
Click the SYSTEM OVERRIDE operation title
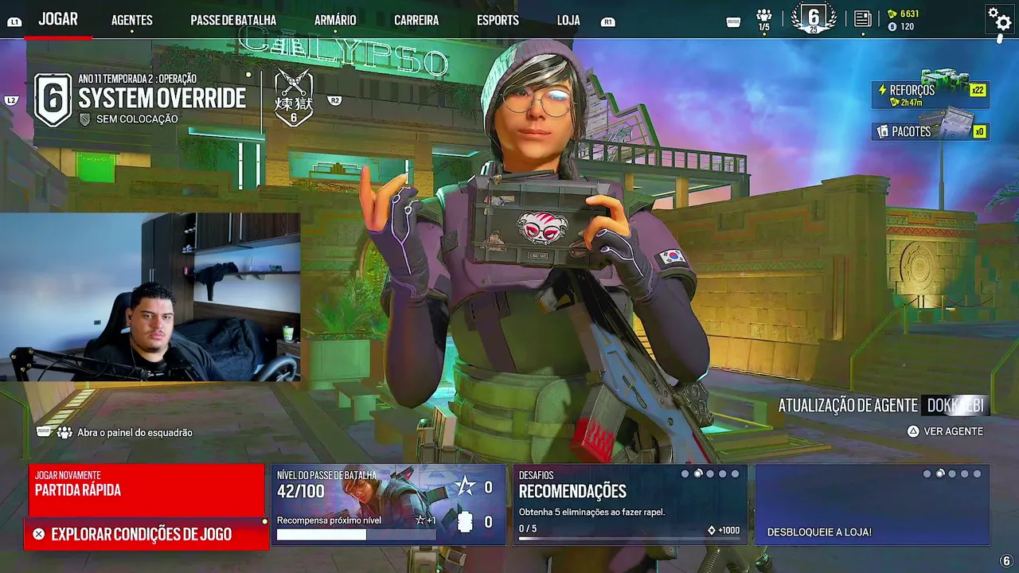tap(162, 99)
